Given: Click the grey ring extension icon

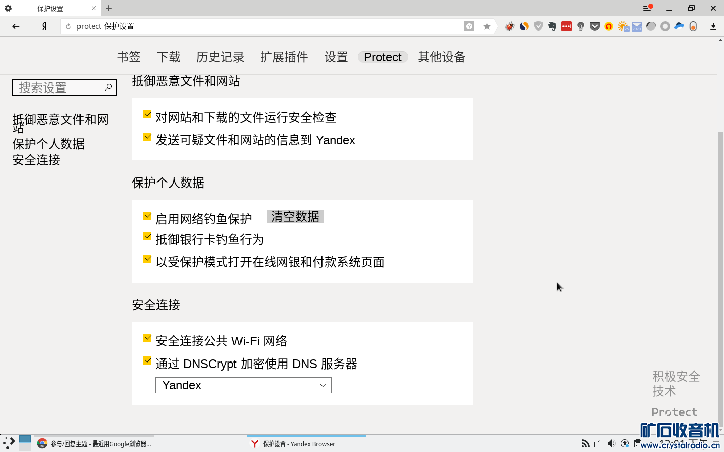Looking at the screenshot, I should 665,26.
